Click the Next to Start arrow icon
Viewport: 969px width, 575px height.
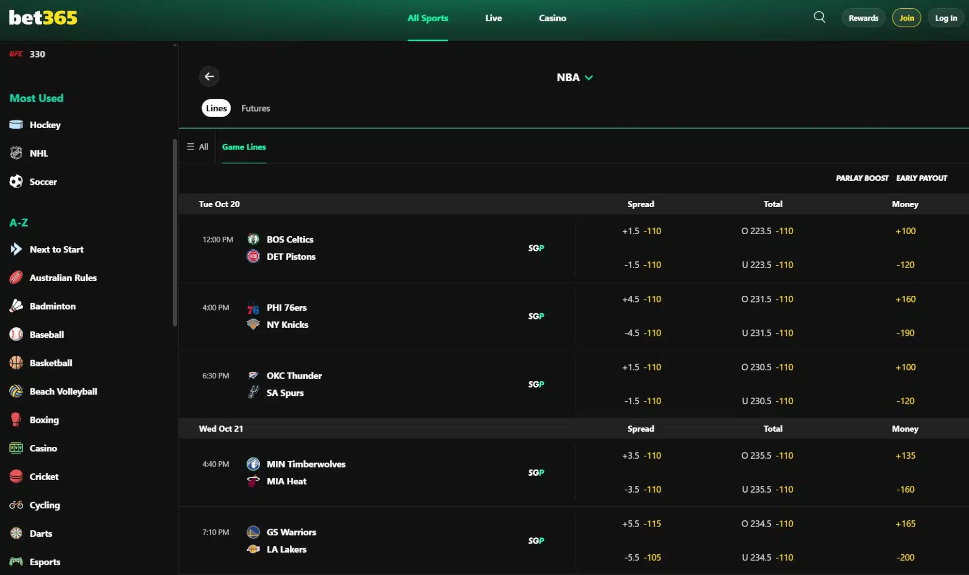click(x=16, y=249)
